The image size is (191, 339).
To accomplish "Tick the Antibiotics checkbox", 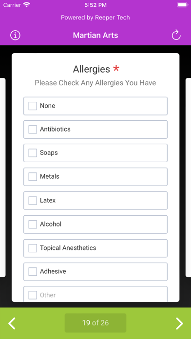I will (33, 130).
